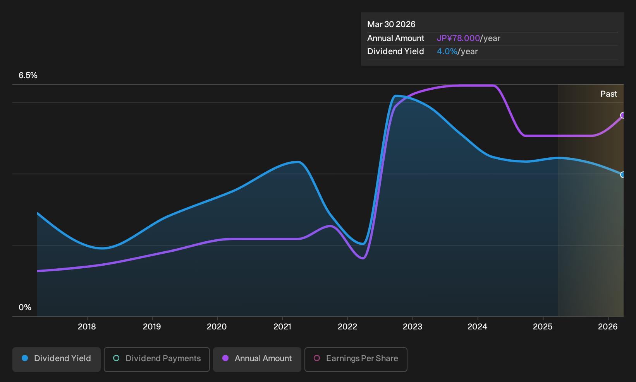Click the Mar 30 2026 tooltip date
636x382 pixels.
click(391, 24)
